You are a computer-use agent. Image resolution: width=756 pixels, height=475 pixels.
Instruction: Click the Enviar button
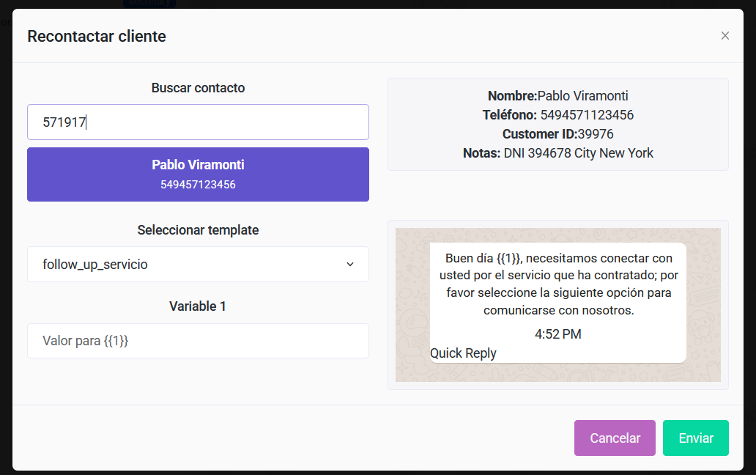pyautogui.click(x=696, y=438)
